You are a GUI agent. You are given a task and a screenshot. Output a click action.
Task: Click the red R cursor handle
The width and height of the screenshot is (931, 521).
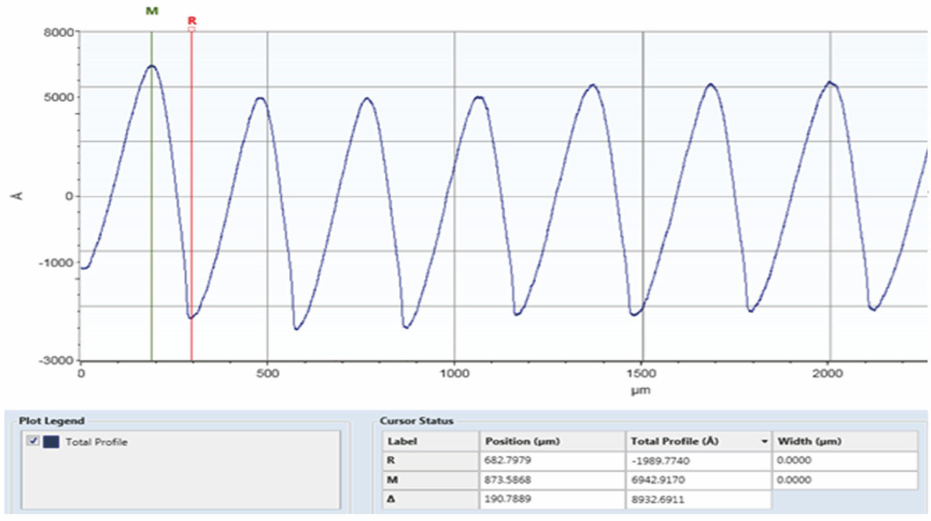[192, 29]
